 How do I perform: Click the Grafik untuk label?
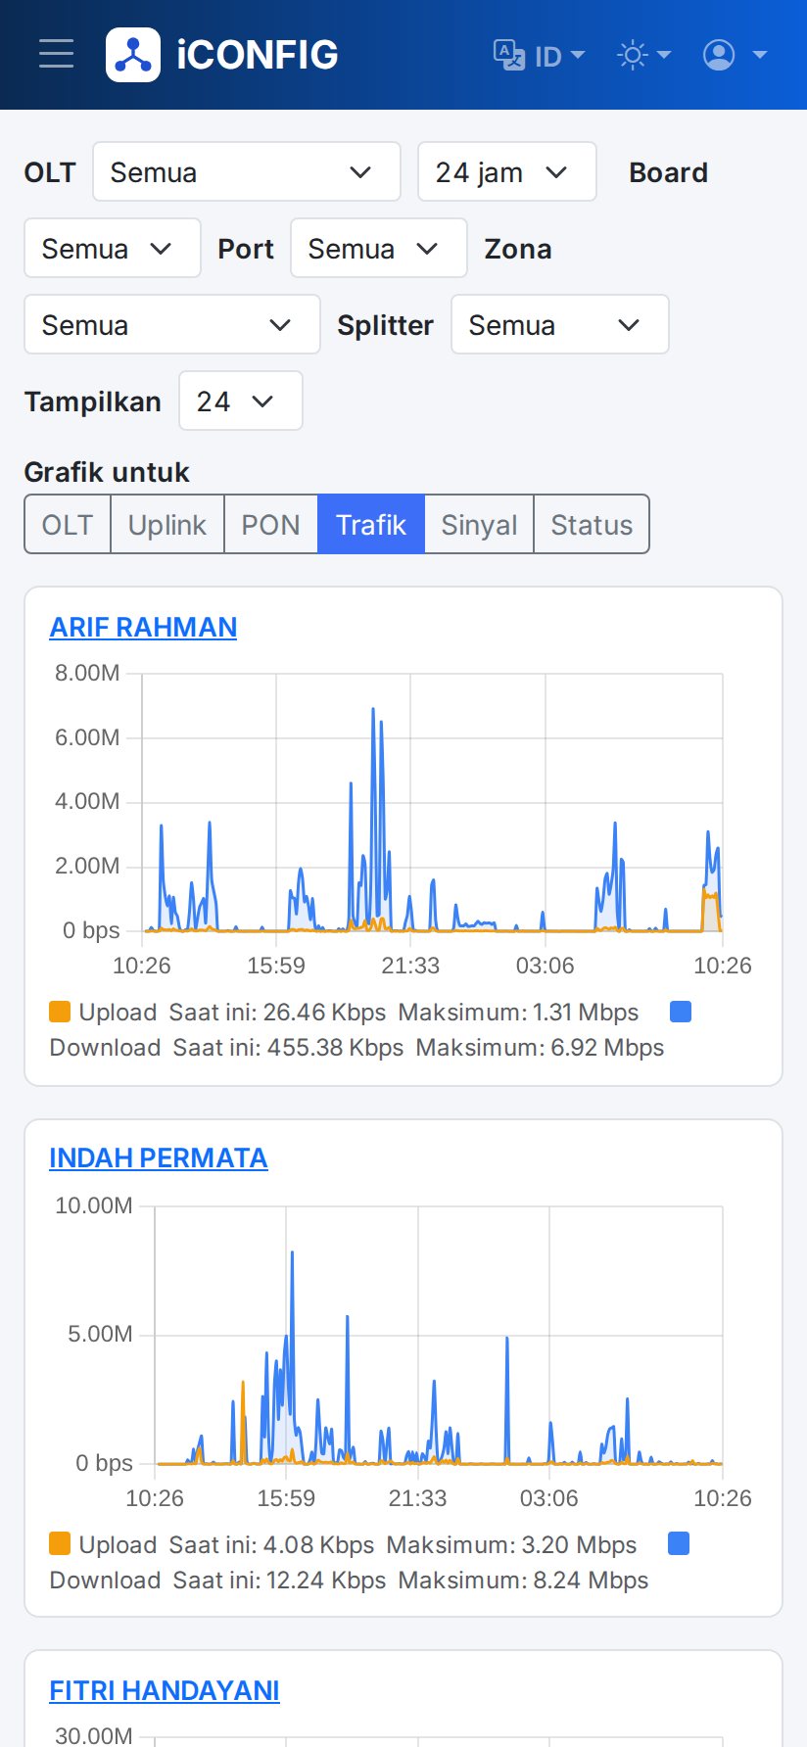(x=107, y=472)
